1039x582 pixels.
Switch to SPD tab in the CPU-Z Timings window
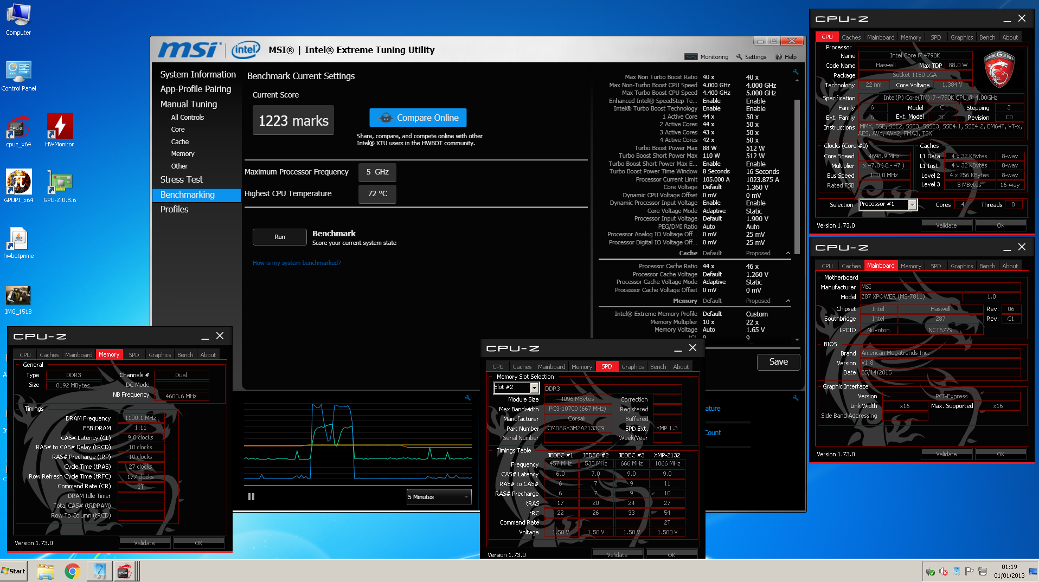pos(133,355)
